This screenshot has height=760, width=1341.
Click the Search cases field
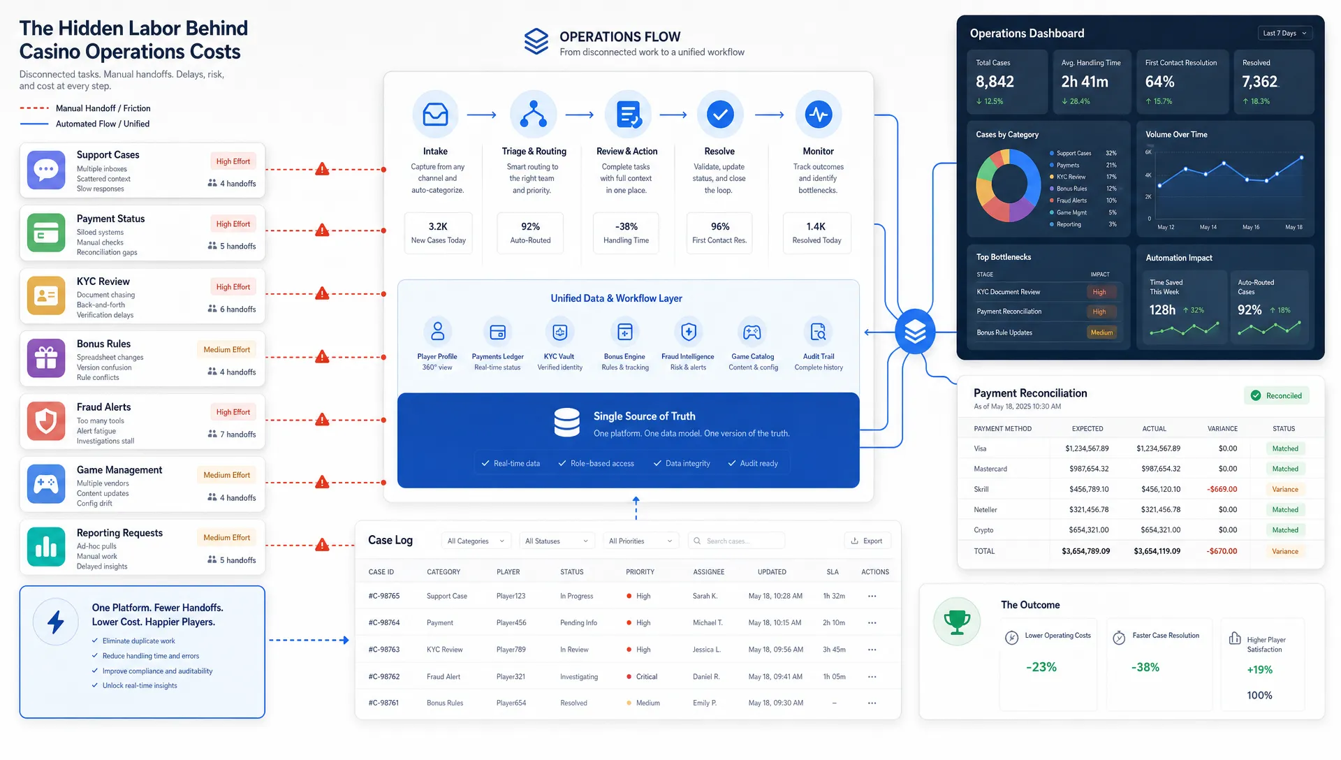[x=736, y=541]
